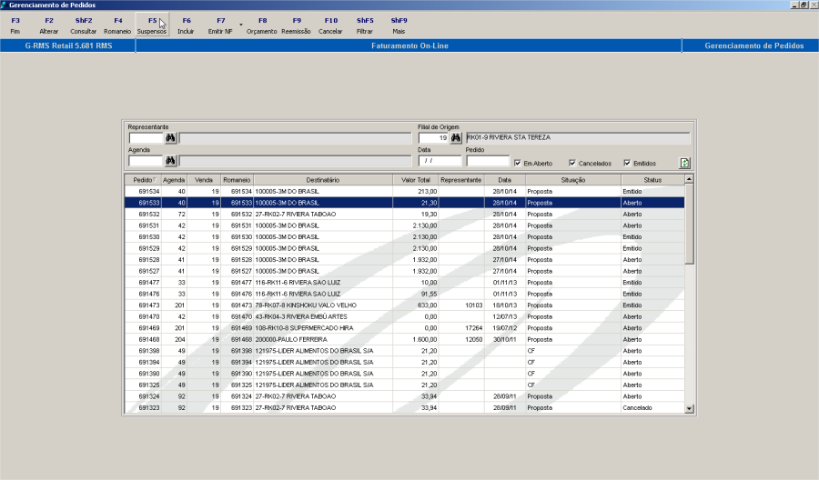Click the F10 Cancelar toolbar button
The width and height of the screenshot is (819, 480).
(330, 25)
